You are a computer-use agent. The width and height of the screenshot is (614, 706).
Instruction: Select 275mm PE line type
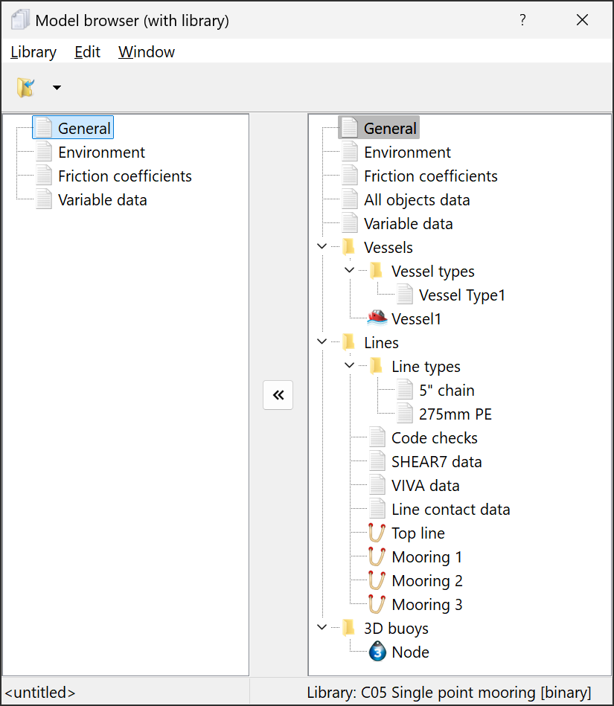[455, 414]
